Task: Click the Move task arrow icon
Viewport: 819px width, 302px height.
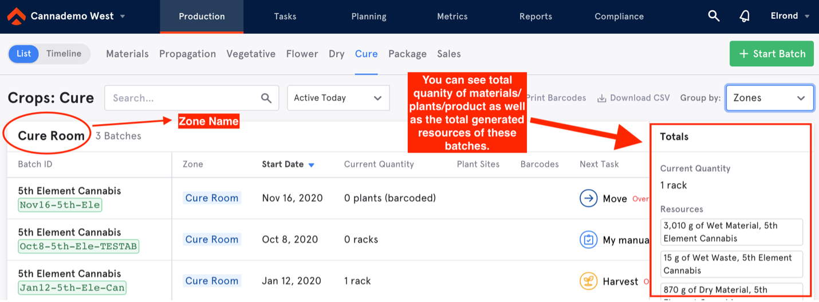Action: click(x=588, y=198)
